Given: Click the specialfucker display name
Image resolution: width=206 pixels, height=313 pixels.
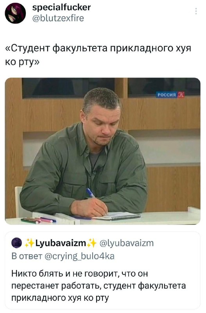Looking at the screenshot, I should point(61,7).
